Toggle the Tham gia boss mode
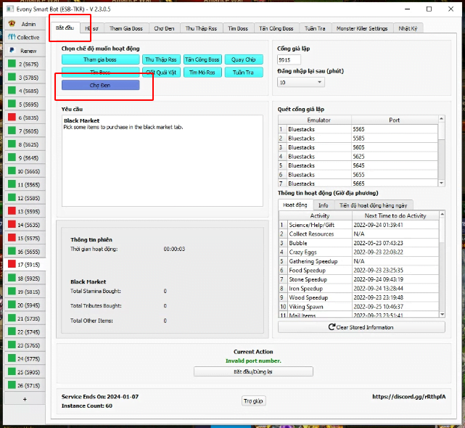The height and width of the screenshot is (428, 465). [100, 59]
